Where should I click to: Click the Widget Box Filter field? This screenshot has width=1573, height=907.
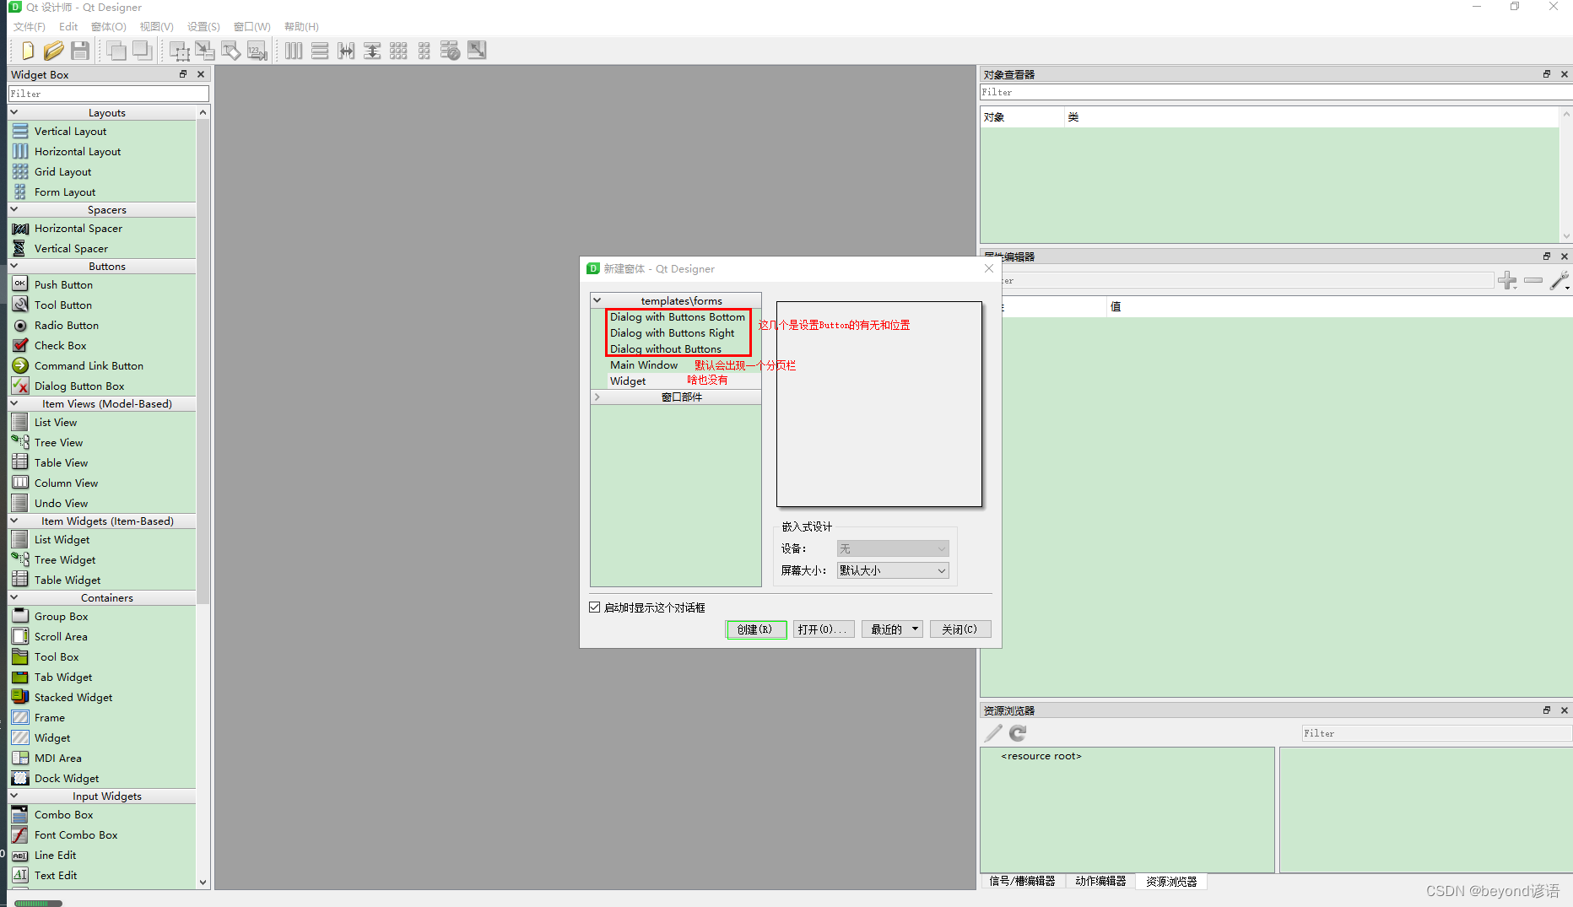109,94
